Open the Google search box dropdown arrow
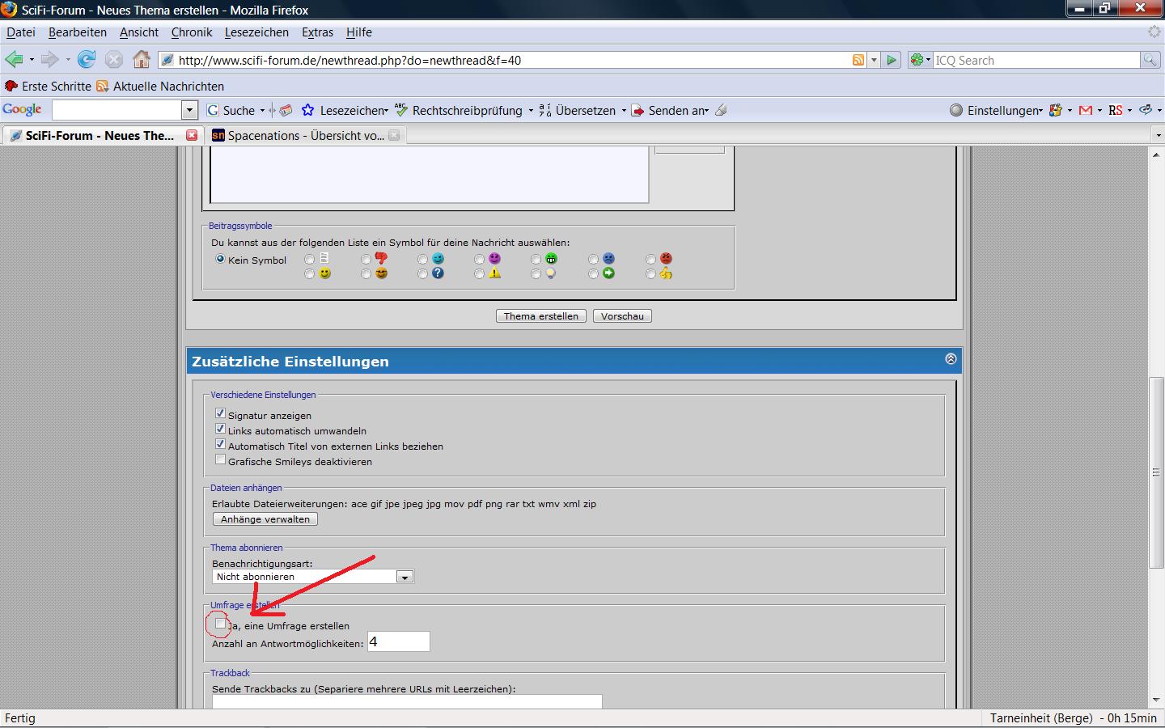Viewport: 1165px width, 728px height. click(190, 110)
